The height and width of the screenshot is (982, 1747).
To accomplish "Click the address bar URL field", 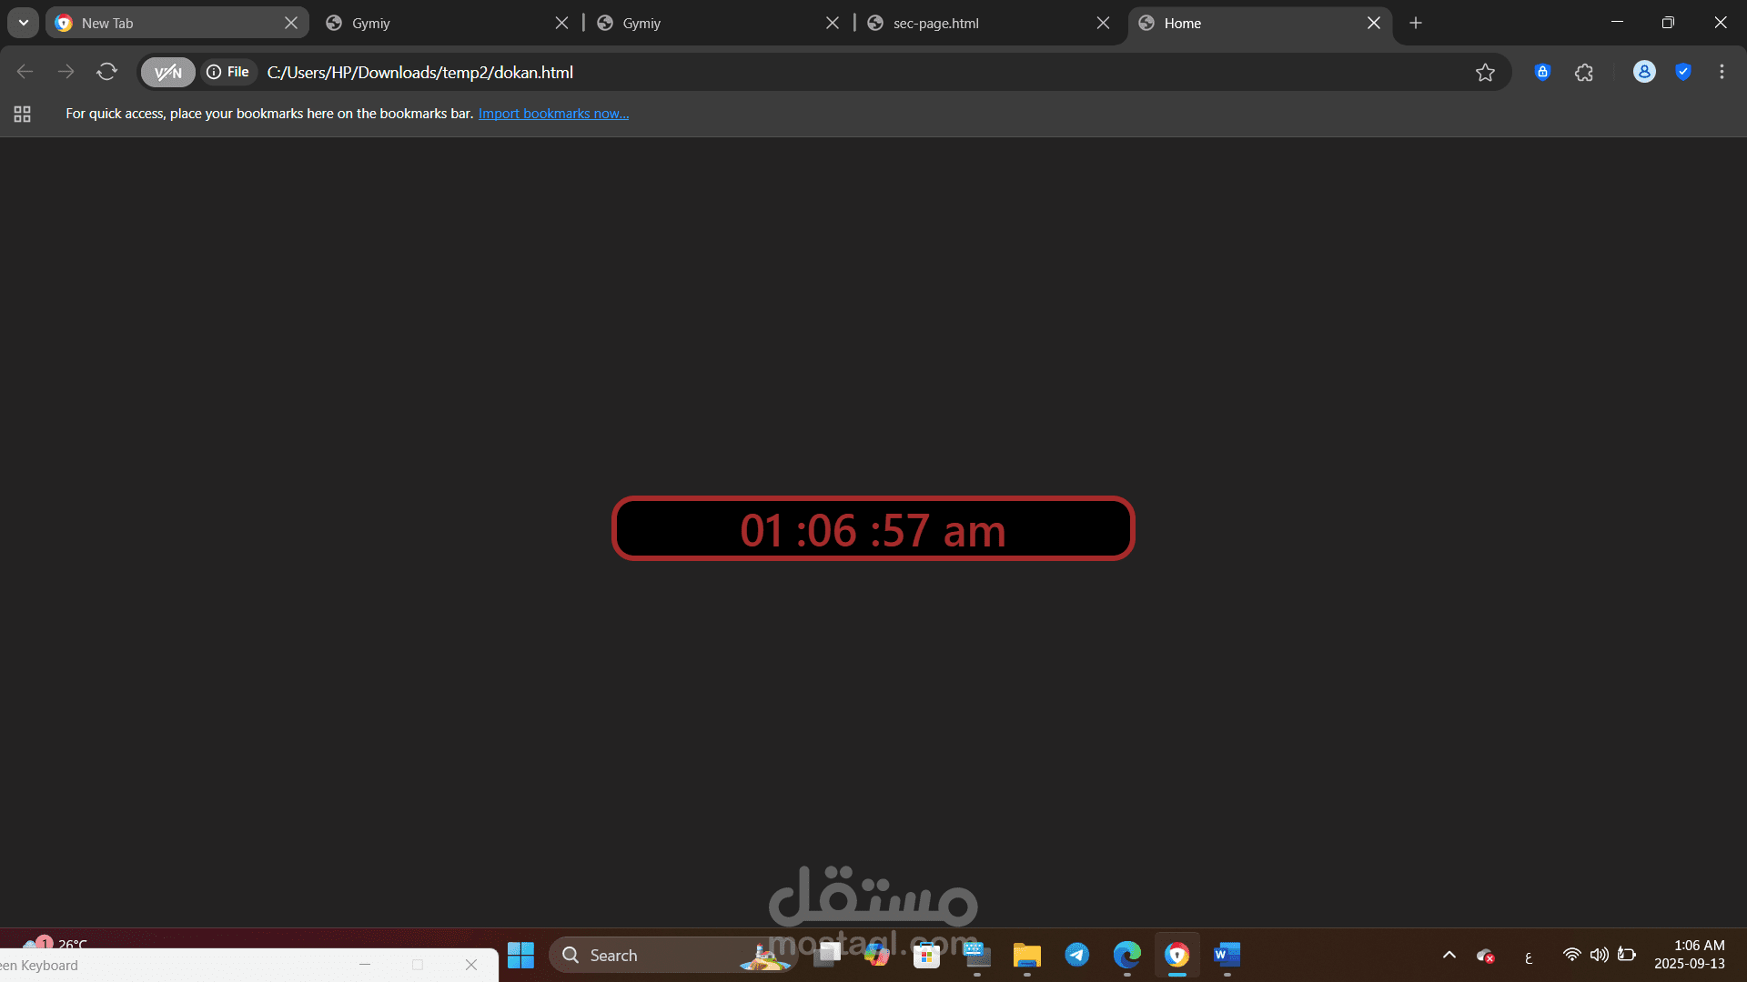I will tap(819, 73).
